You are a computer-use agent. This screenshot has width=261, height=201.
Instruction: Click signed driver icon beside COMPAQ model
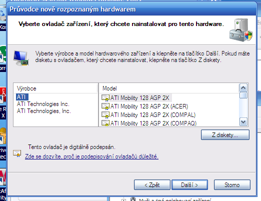105,123
